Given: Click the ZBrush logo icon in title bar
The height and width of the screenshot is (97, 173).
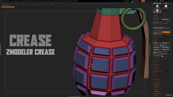Looking at the screenshot, I should coord(1,1).
